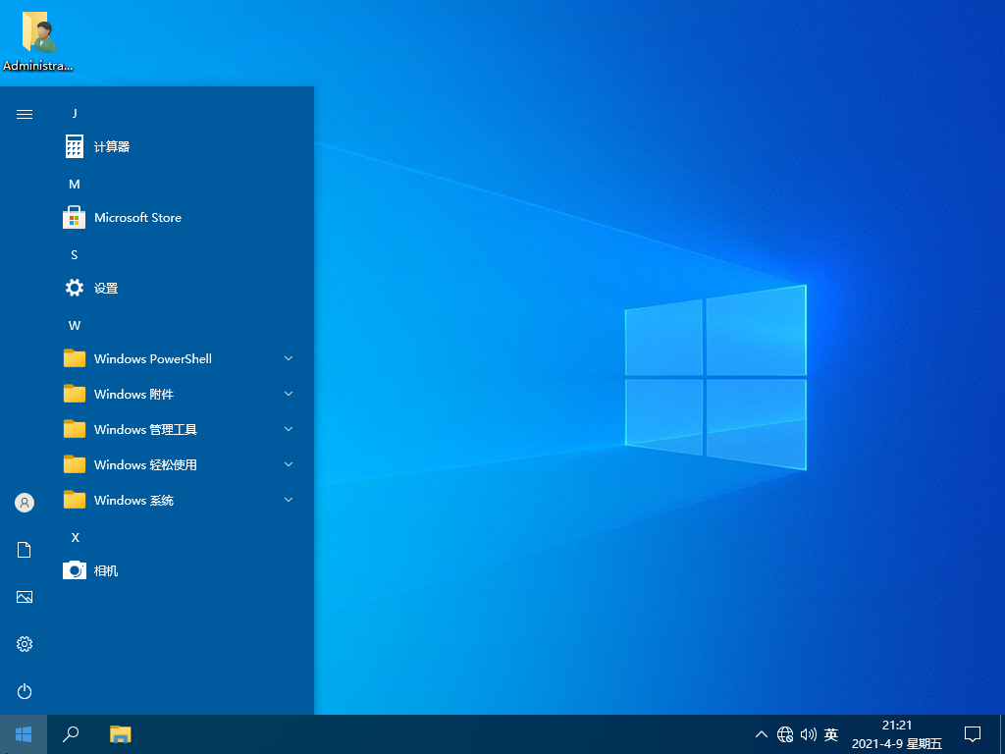
Task: Toggle the 英 input method indicator
Action: (x=831, y=734)
